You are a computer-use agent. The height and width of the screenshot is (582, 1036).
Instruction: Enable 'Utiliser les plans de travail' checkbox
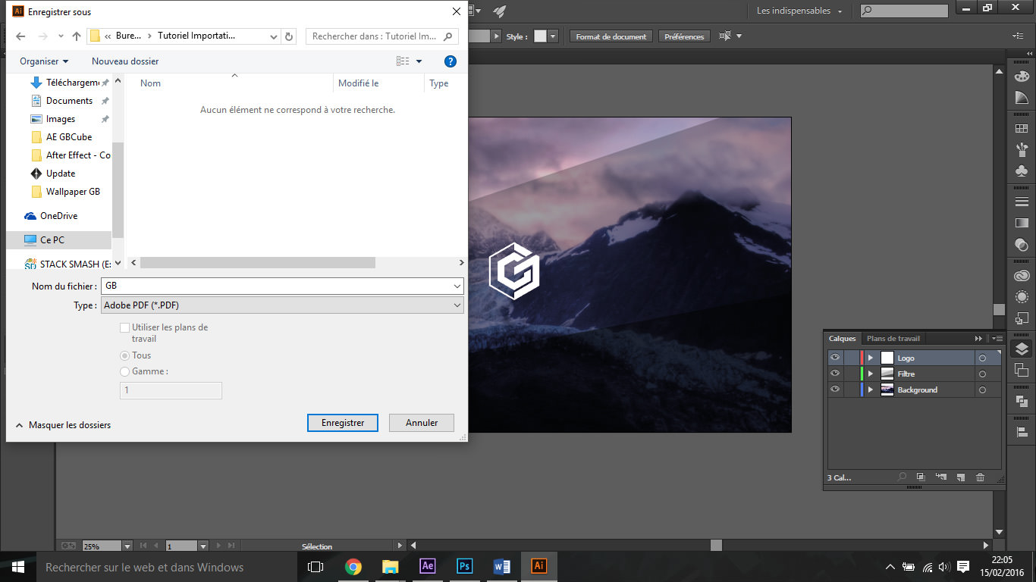tap(124, 327)
